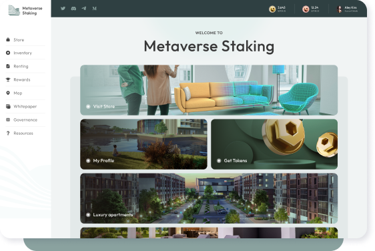Select Governance in the sidebar
Screen dimensions: 375x251
point(25,120)
